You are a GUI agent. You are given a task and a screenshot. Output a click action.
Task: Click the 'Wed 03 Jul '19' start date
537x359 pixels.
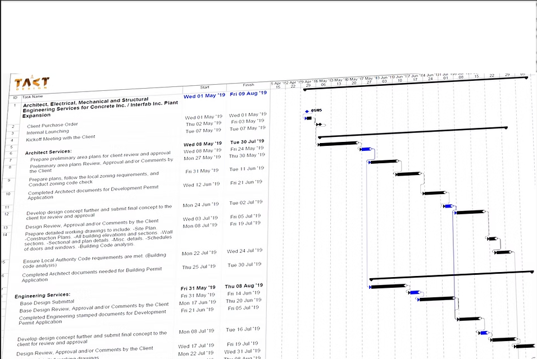coord(200,218)
